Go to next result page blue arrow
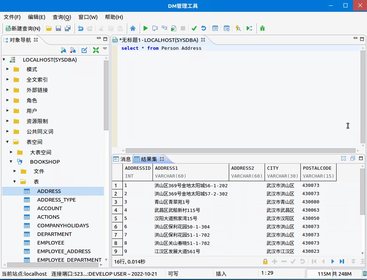This screenshot has width=367, height=280. [x=333, y=261]
